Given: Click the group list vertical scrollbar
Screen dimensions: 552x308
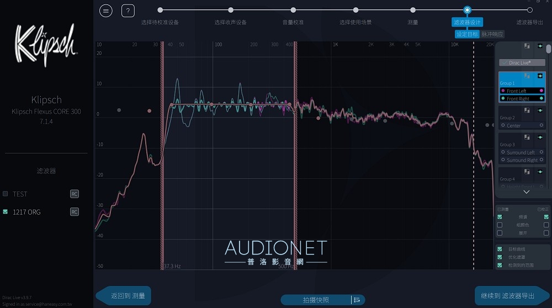Looking at the screenshot, I should pos(549,49).
